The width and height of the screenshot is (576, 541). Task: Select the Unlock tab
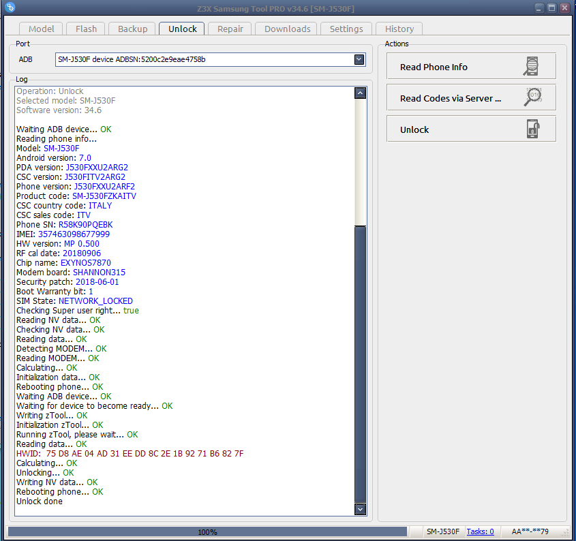coord(182,29)
